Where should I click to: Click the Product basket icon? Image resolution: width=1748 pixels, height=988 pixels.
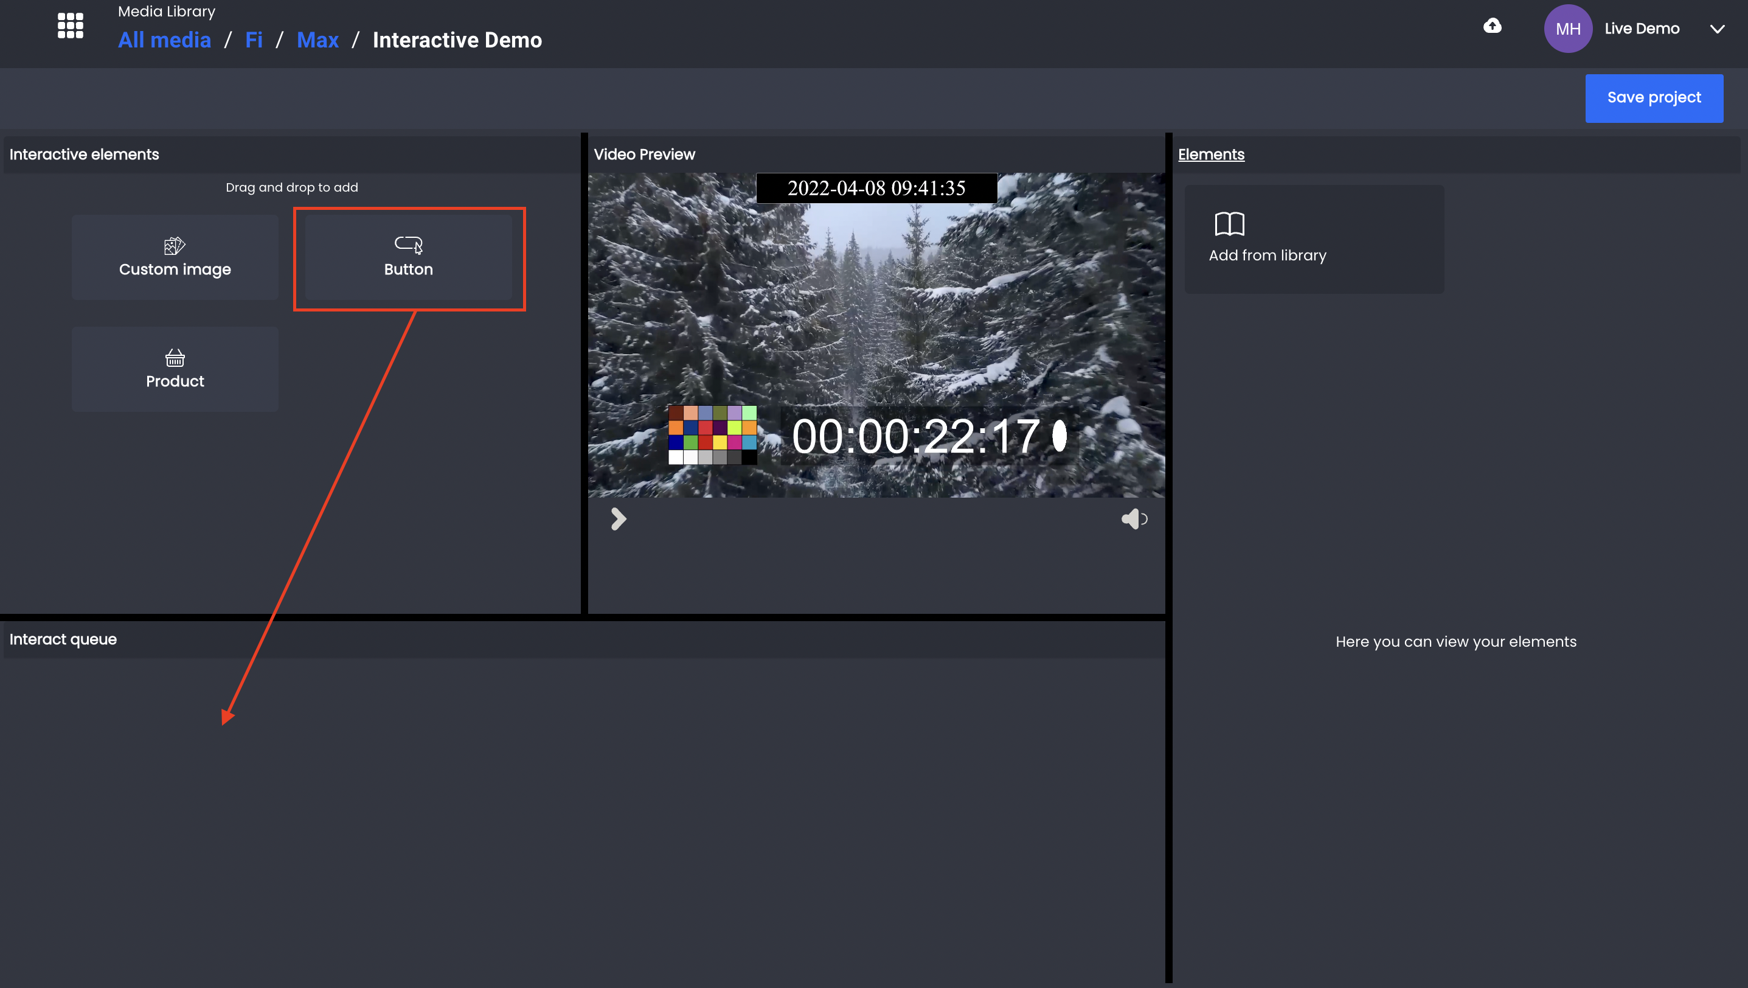point(175,357)
